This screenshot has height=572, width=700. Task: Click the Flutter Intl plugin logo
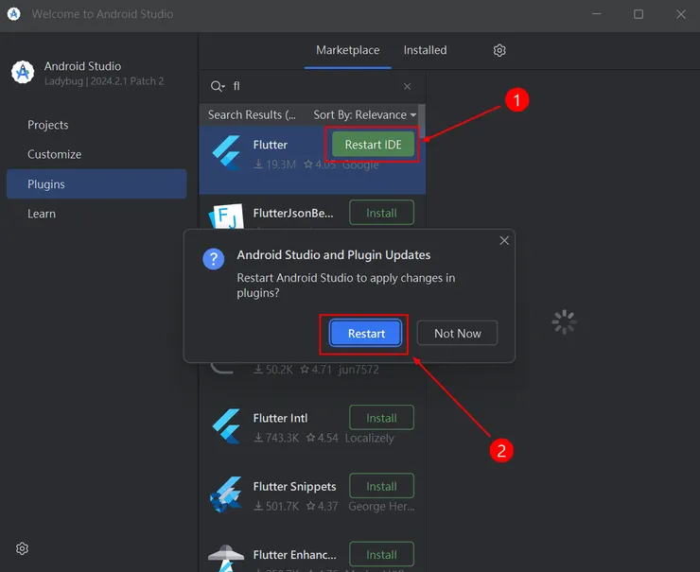pyautogui.click(x=226, y=426)
